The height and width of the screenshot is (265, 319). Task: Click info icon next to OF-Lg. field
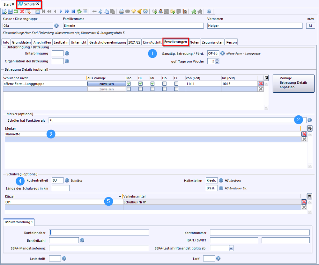[x=223, y=54]
